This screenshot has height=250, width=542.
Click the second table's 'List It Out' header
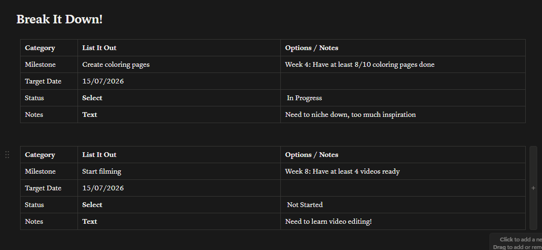click(179, 155)
